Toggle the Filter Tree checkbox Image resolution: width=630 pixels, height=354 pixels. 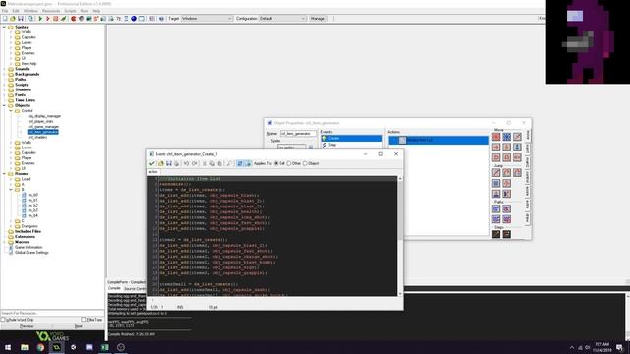tap(83, 320)
